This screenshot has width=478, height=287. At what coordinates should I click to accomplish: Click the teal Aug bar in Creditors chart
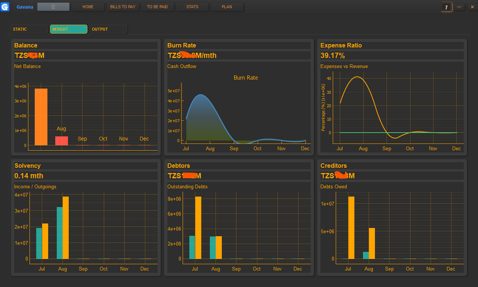(366, 255)
